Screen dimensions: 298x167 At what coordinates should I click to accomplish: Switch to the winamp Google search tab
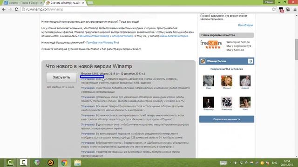pyautogui.click(x=23, y=3)
